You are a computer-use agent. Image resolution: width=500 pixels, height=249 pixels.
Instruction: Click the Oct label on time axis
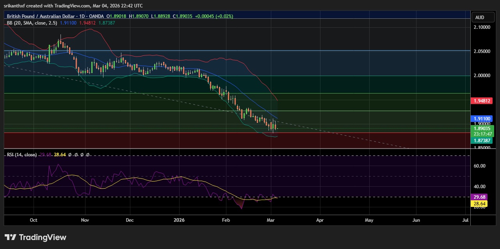point(34,220)
